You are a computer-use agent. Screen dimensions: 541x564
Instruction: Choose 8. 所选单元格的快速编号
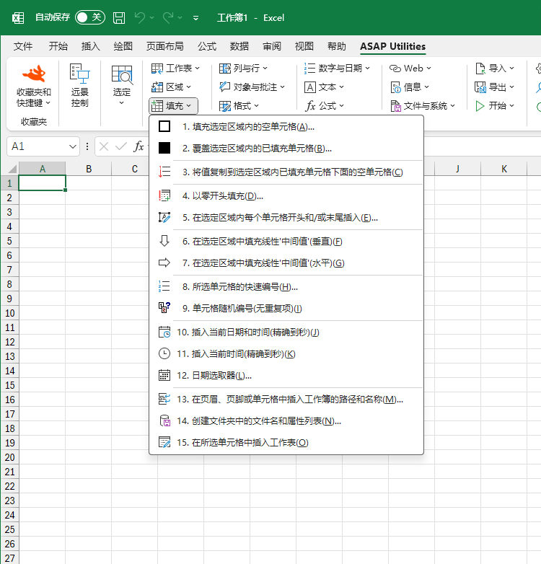(286, 286)
